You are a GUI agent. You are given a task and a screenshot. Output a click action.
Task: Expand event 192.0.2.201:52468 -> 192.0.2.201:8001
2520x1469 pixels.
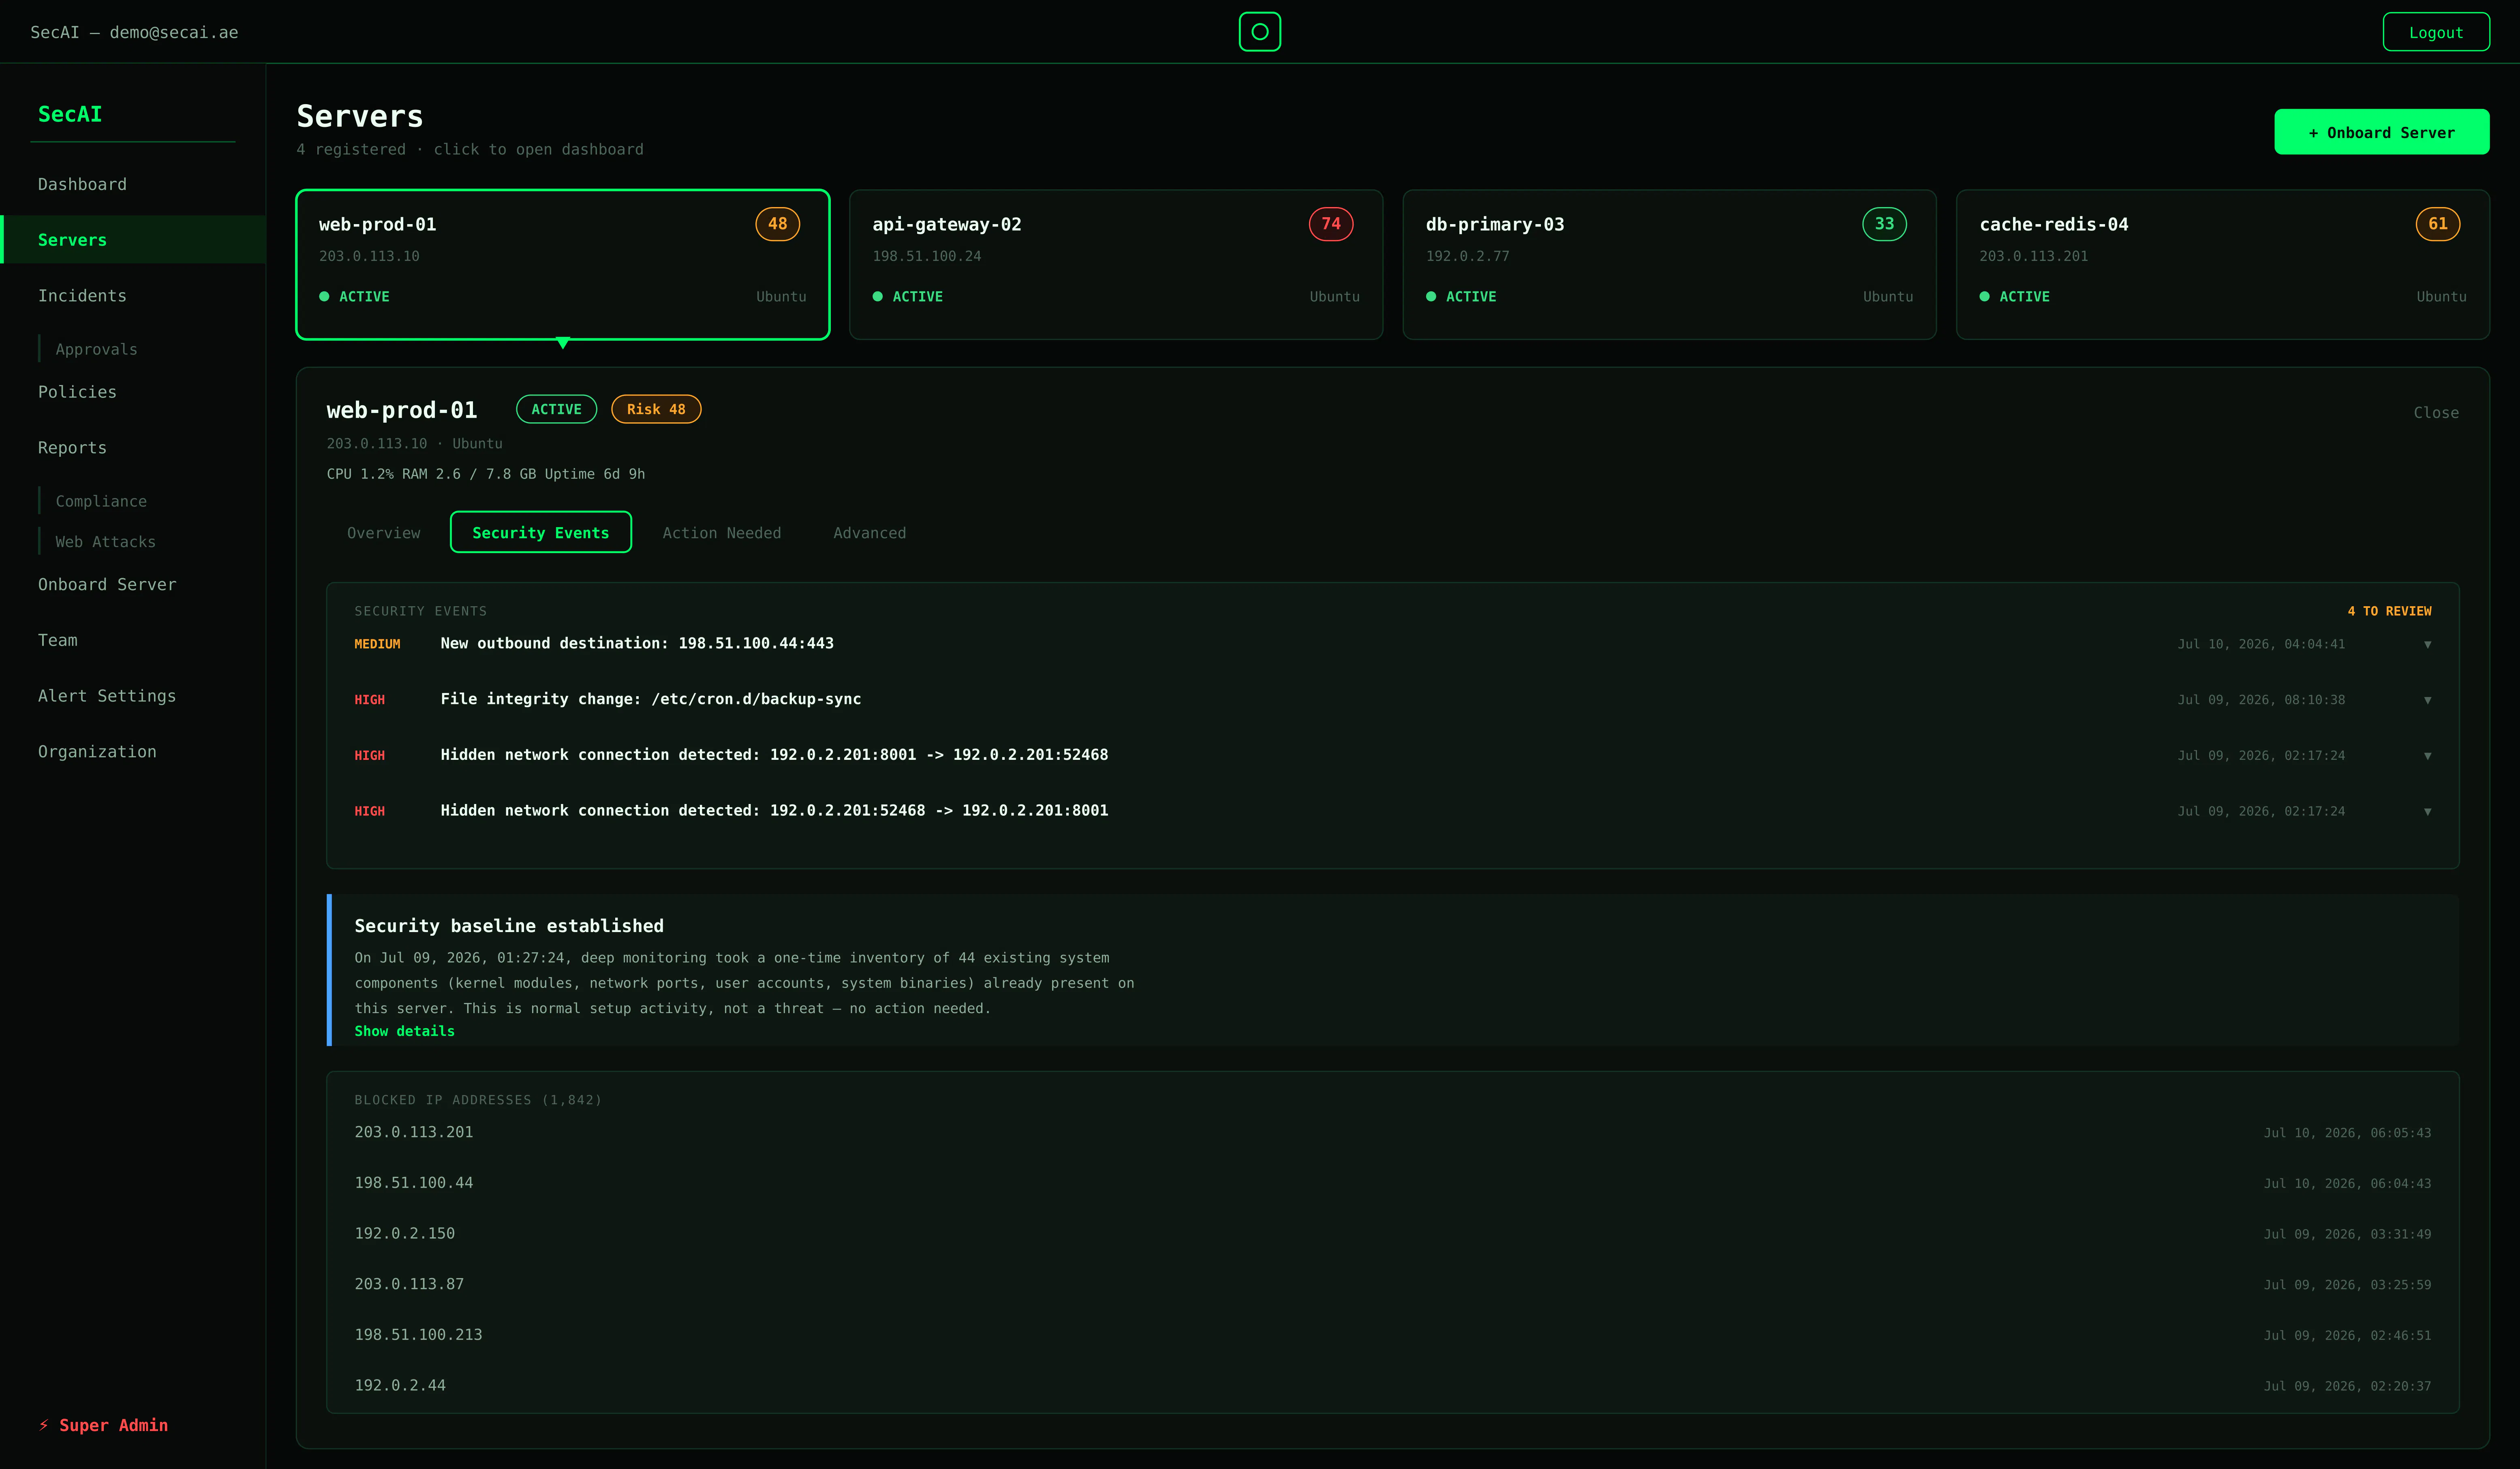pos(2427,812)
